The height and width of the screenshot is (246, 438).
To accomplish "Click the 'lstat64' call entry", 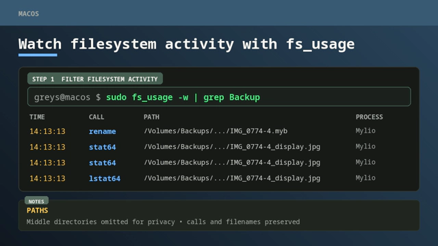I will (x=105, y=178).
